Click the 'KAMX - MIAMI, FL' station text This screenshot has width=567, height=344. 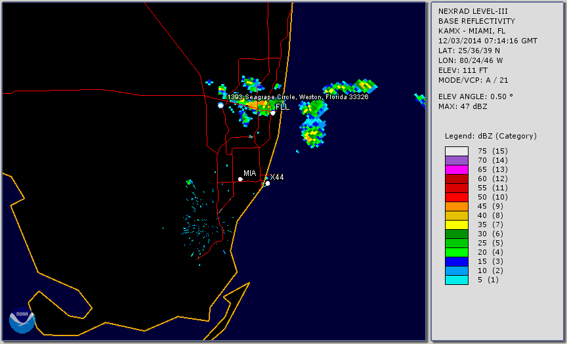[472, 31]
